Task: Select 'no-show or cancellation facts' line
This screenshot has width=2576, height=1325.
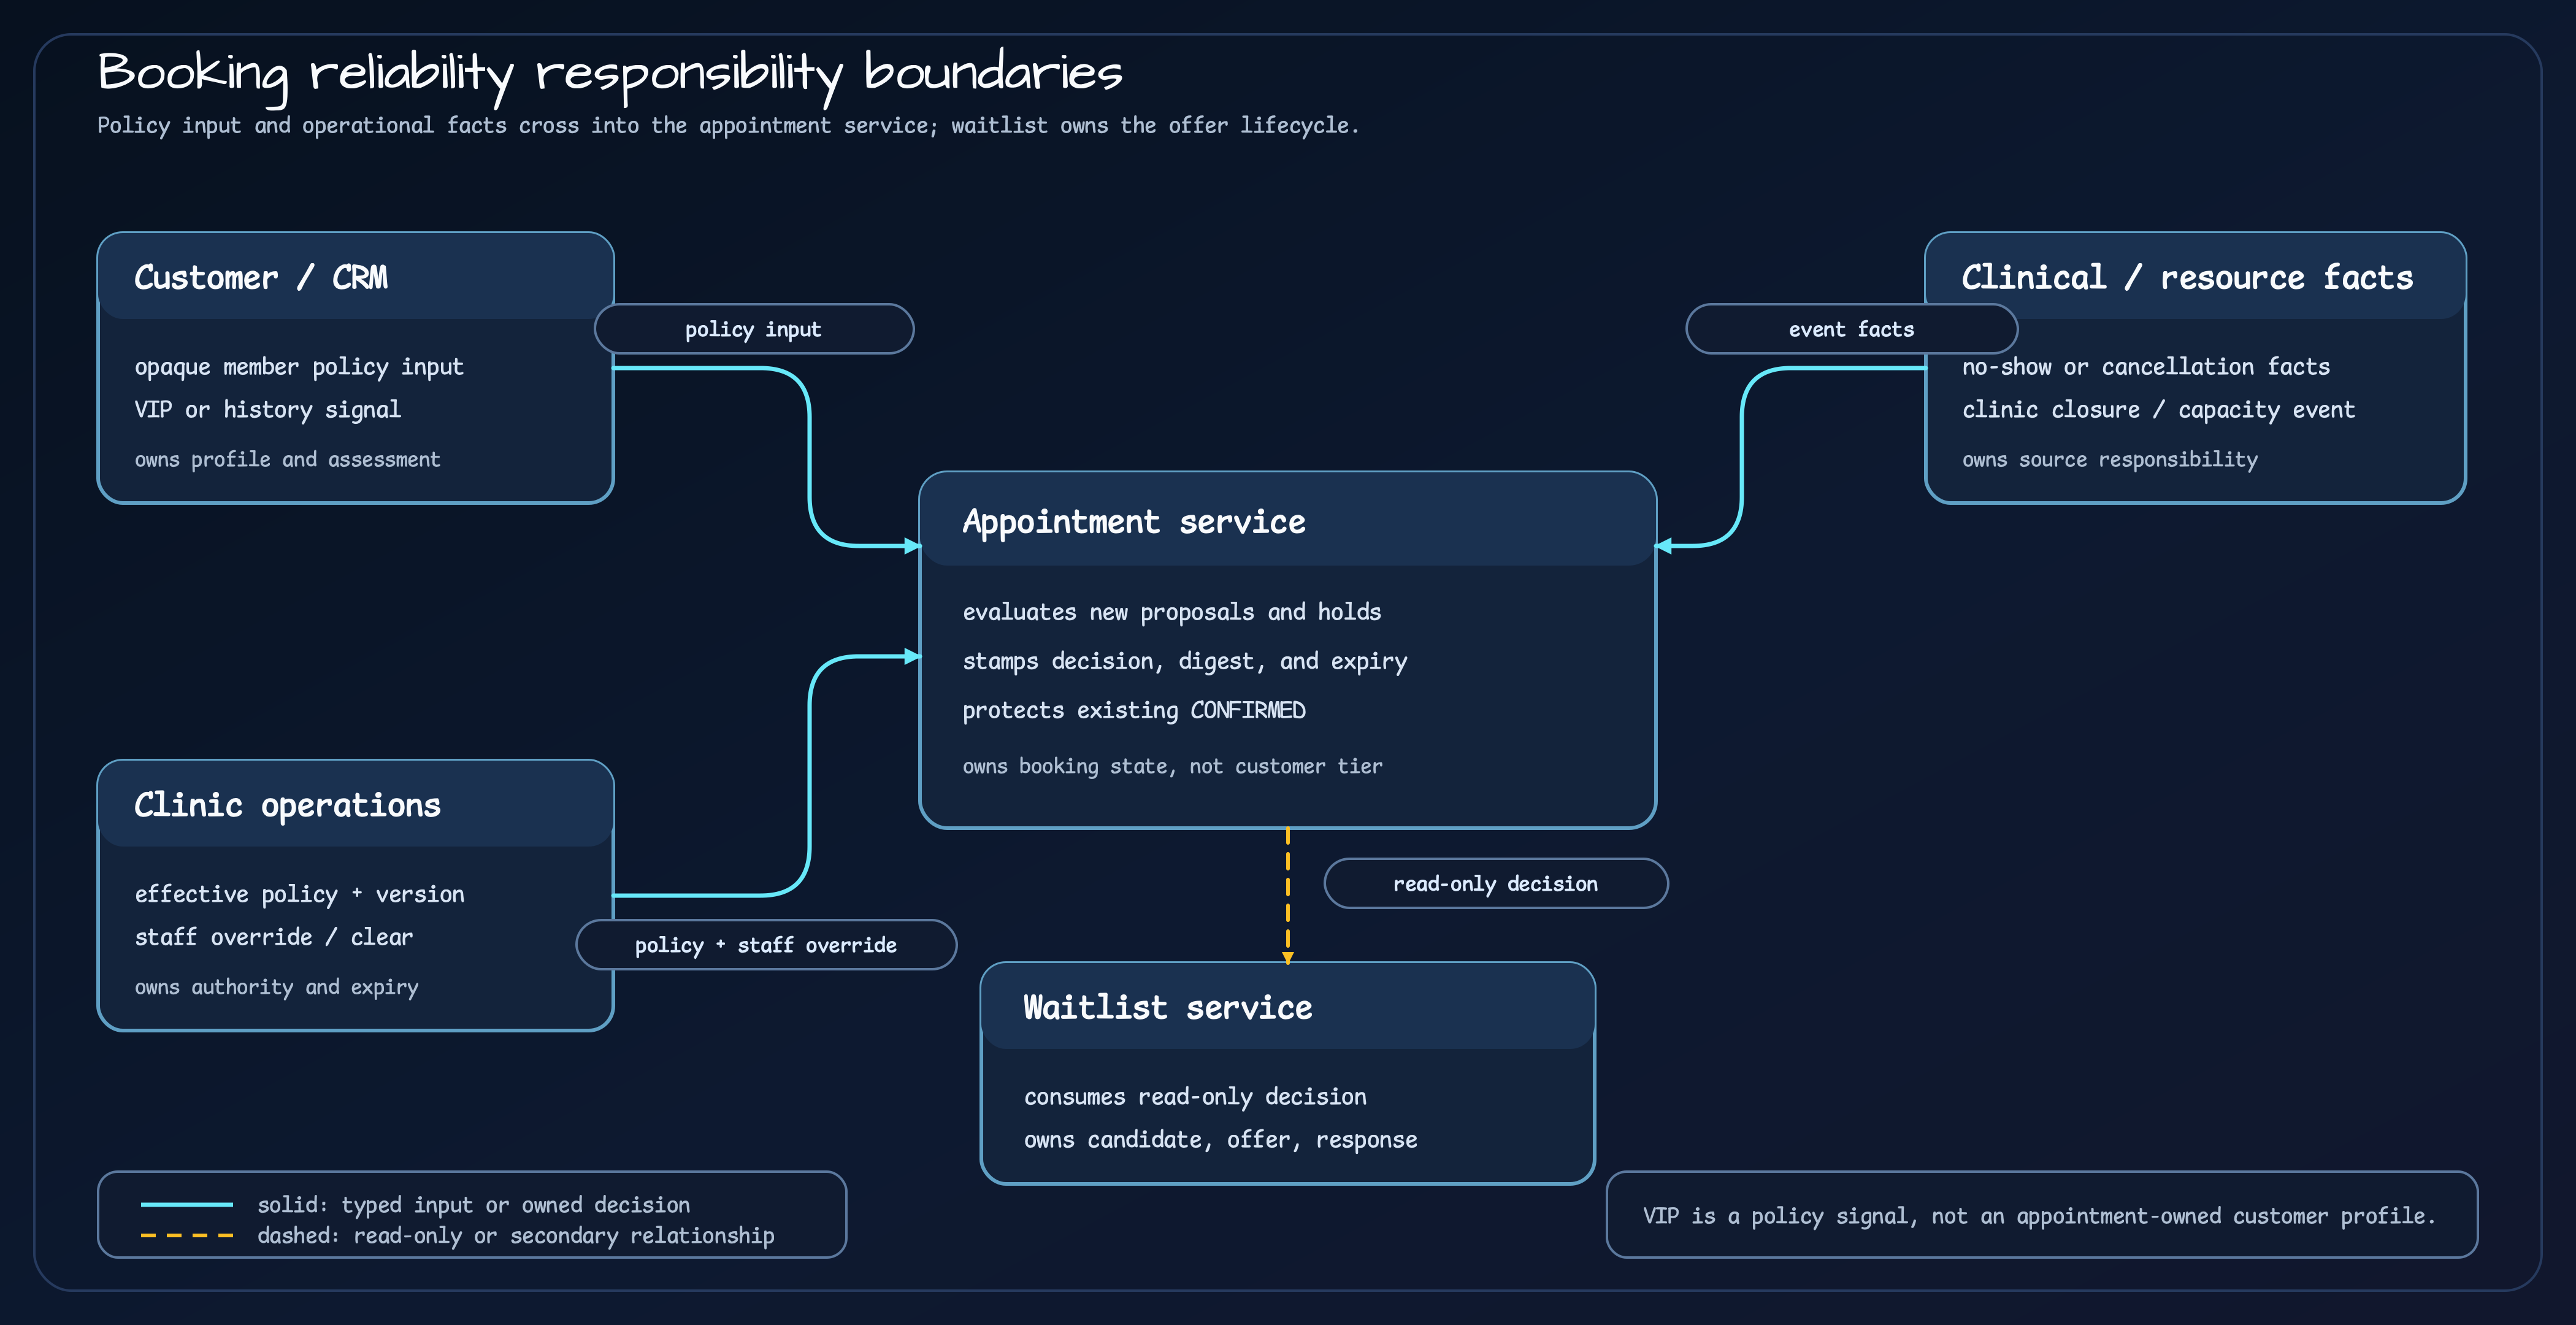Action: (2146, 367)
